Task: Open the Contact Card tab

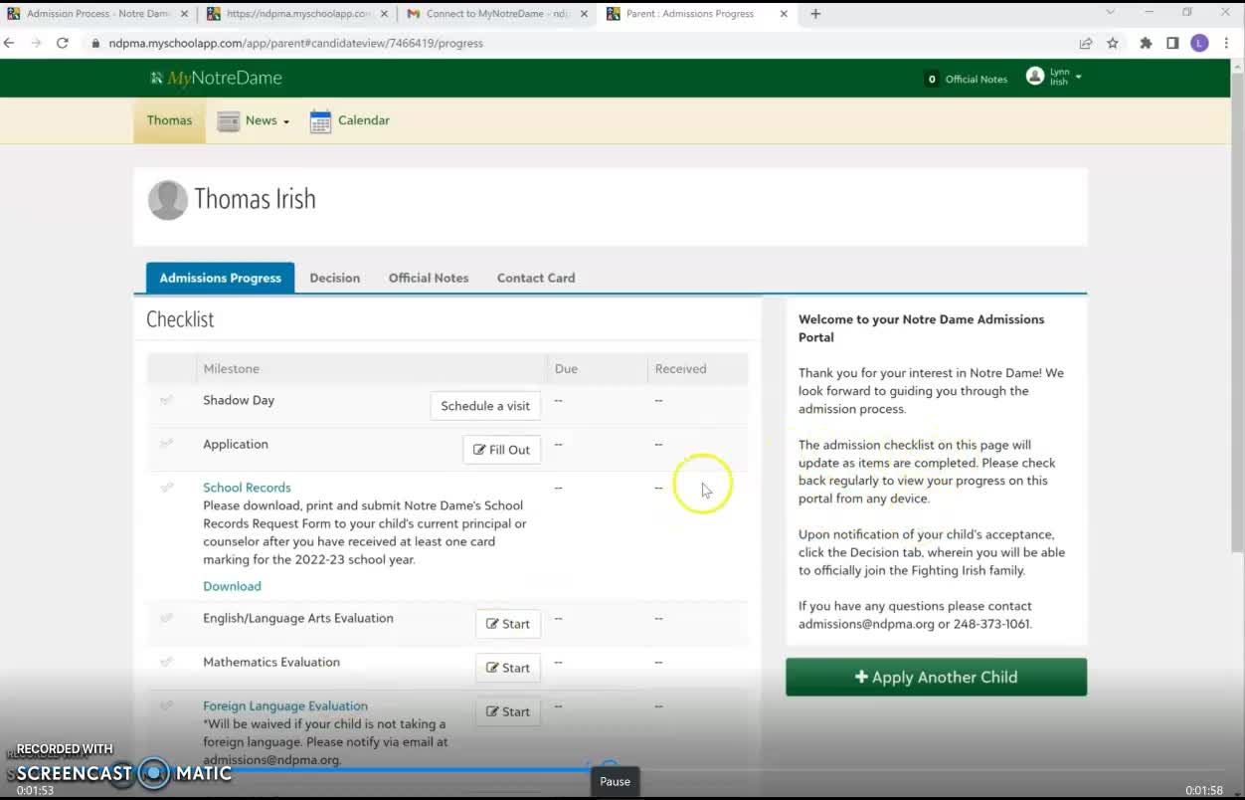Action: pos(535,278)
